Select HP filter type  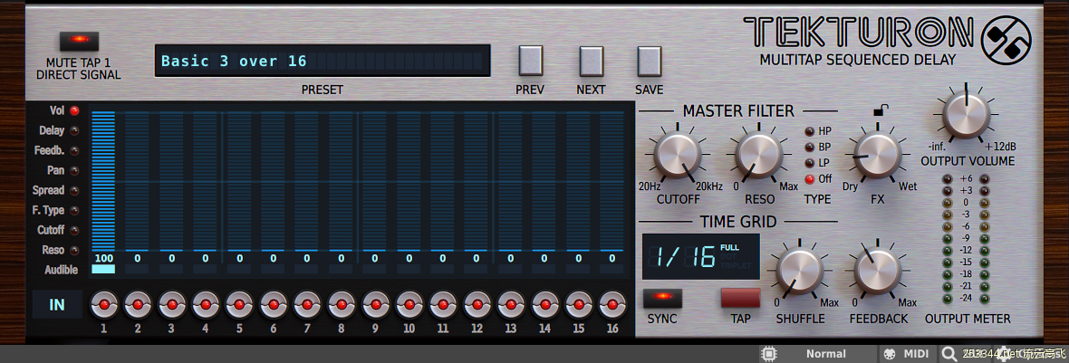(x=810, y=130)
